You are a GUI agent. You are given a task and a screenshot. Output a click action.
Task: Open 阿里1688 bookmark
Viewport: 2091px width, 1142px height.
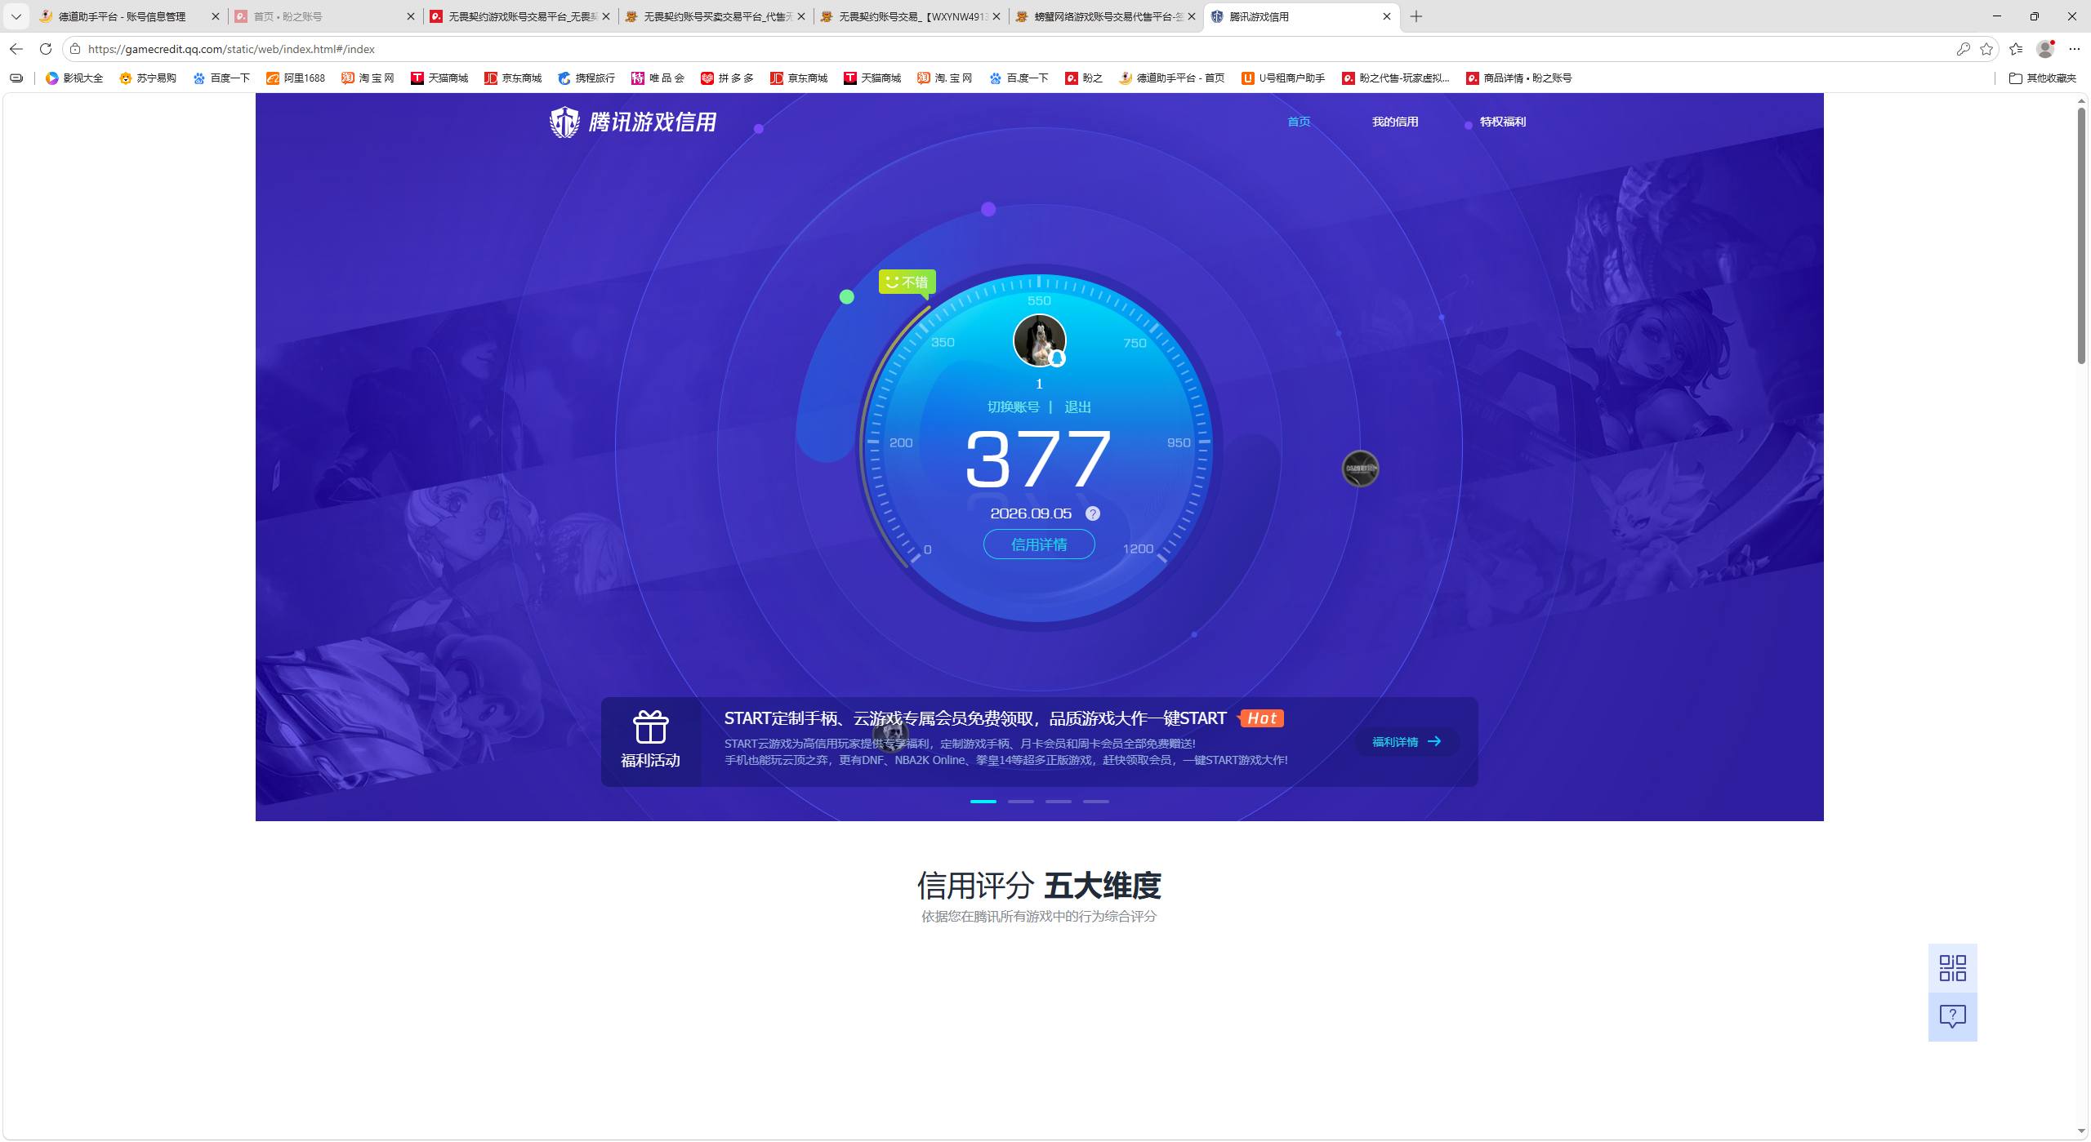click(296, 78)
